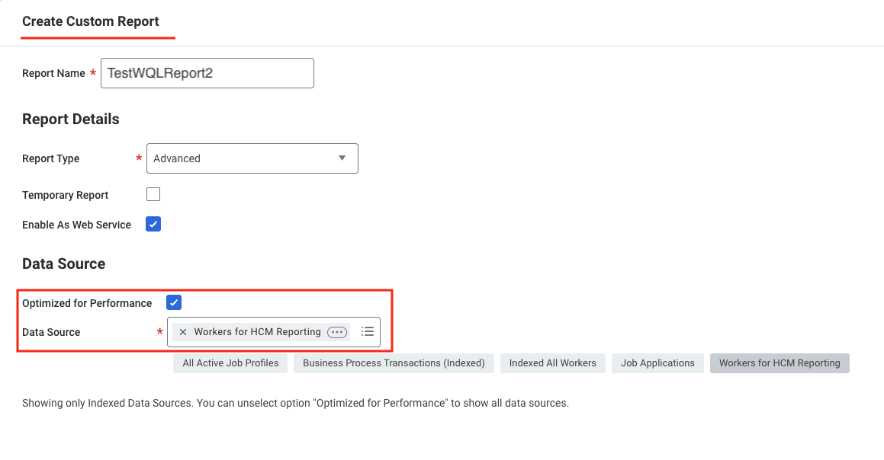Click the Report Name text field
Viewport: 884px width, 460px height.
[207, 72]
